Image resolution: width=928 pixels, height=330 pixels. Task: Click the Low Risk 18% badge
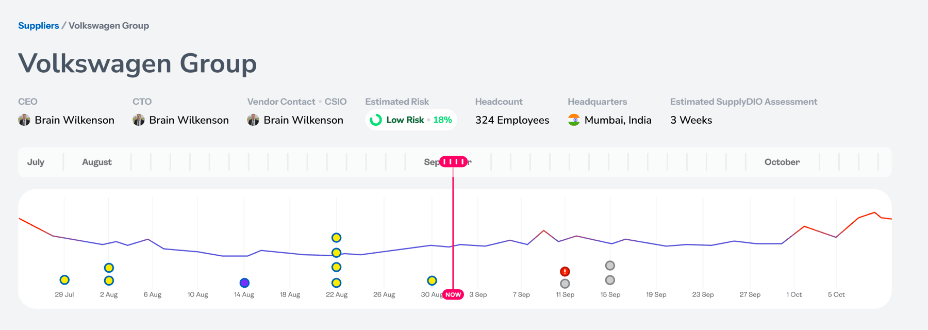(411, 120)
